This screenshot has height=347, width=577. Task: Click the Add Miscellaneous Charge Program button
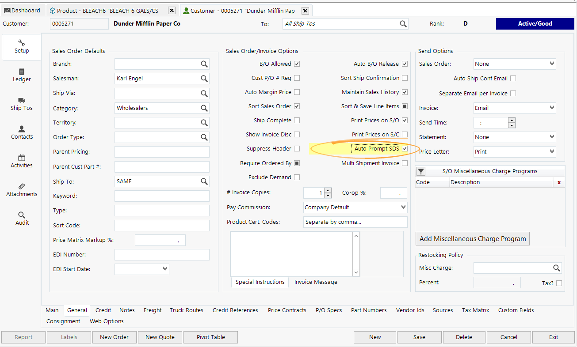[472, 238]
